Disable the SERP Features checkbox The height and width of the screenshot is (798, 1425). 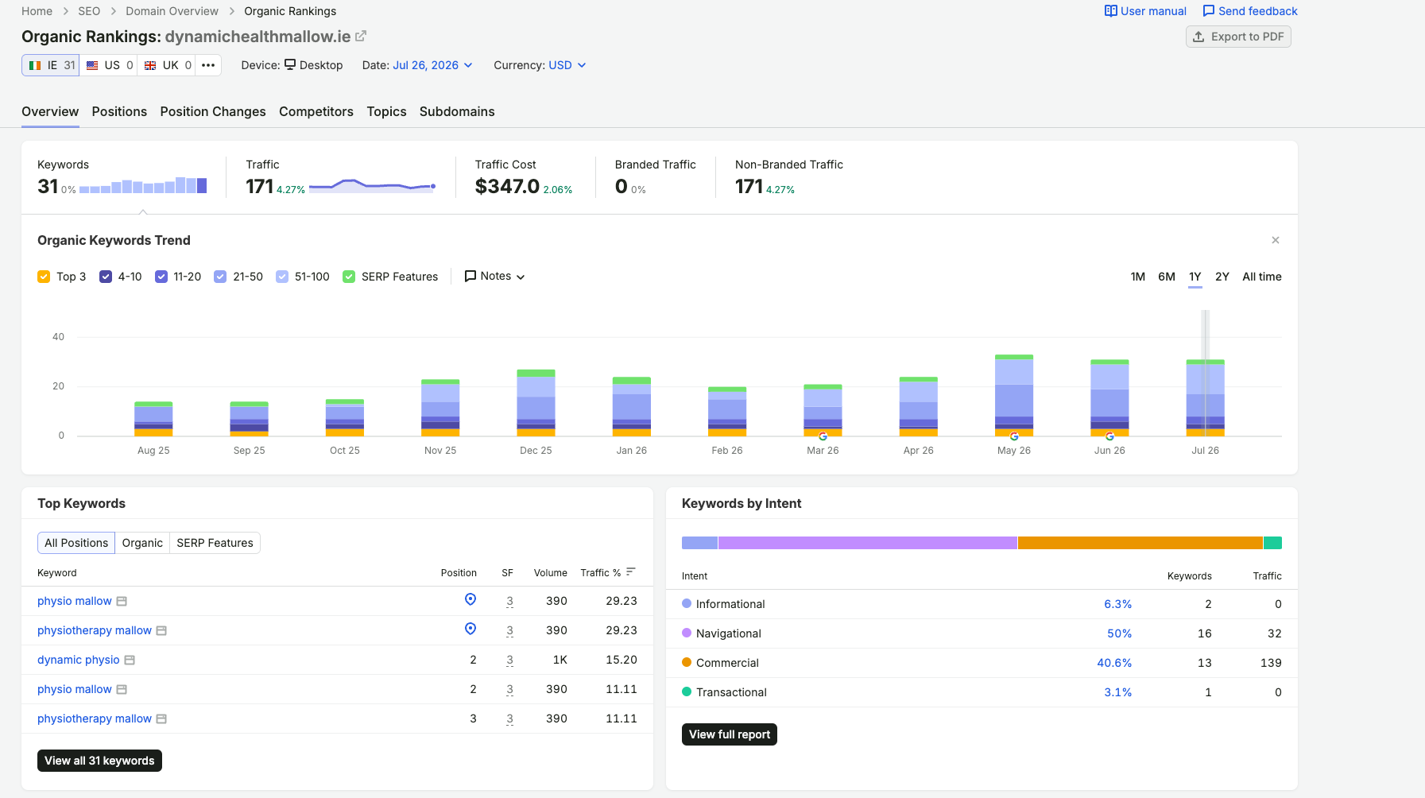point(349,277)
